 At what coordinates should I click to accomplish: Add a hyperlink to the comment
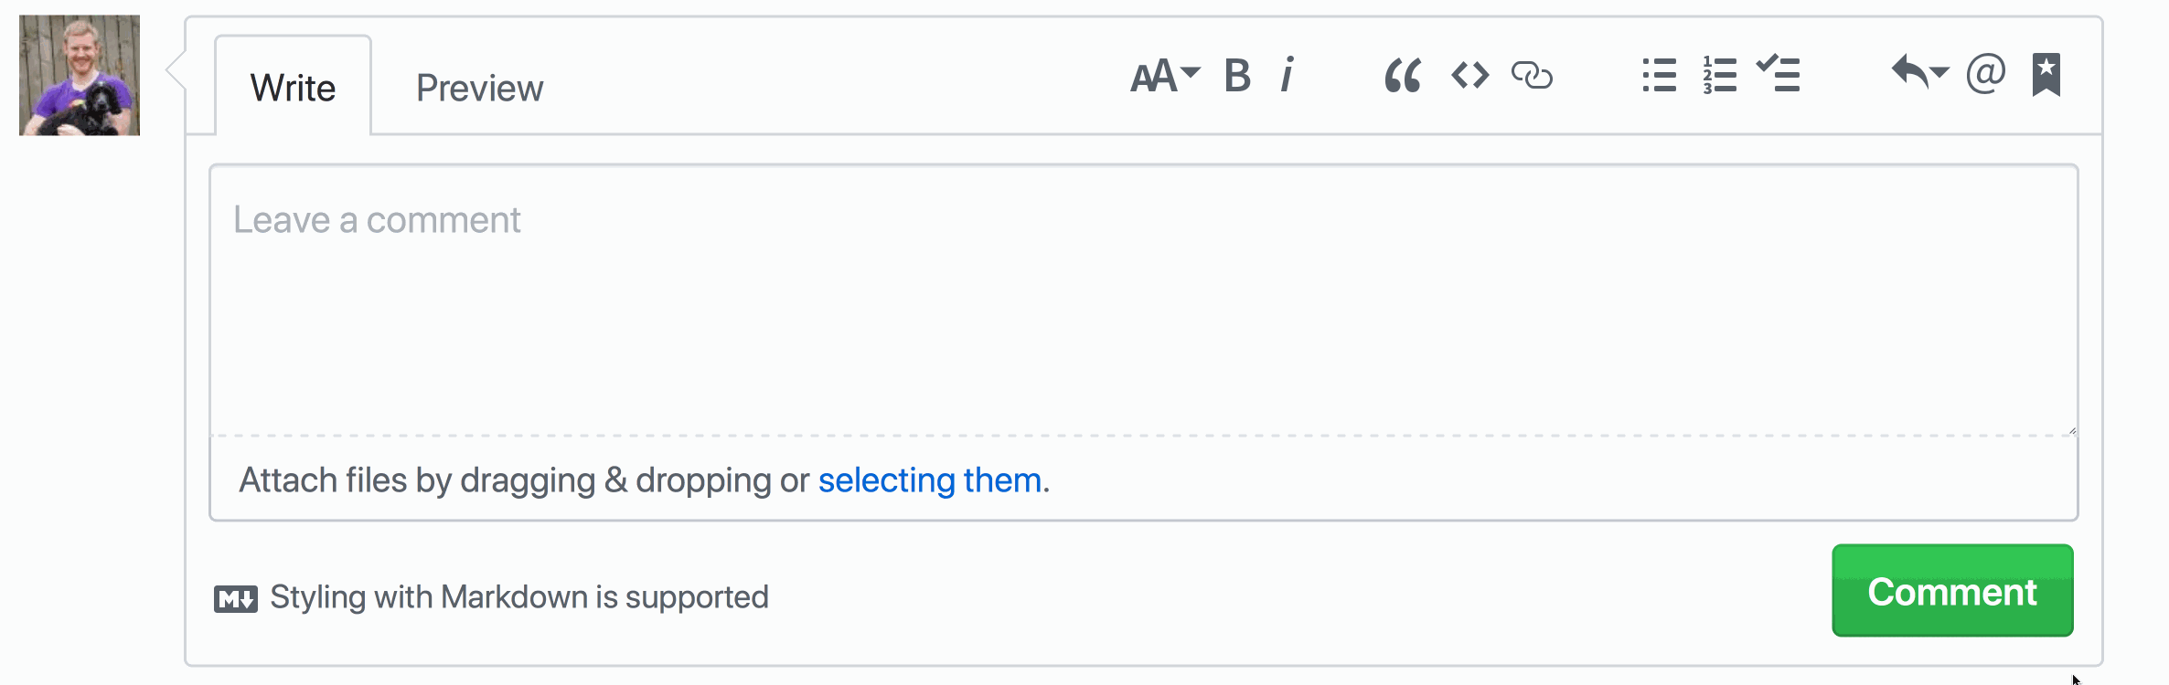point(1533,77)
